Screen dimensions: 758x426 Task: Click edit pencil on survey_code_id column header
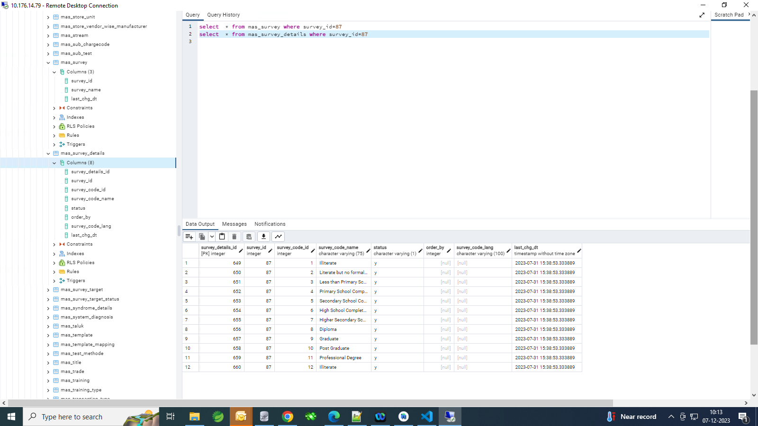(x=313, y=250)
